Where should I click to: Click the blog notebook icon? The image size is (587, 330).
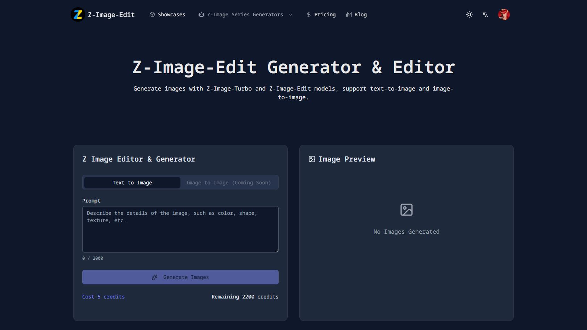tap(348, 14)
